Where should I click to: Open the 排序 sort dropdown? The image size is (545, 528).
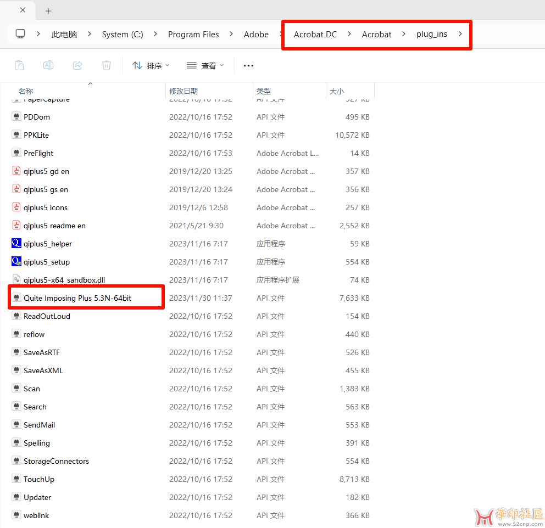151,66
